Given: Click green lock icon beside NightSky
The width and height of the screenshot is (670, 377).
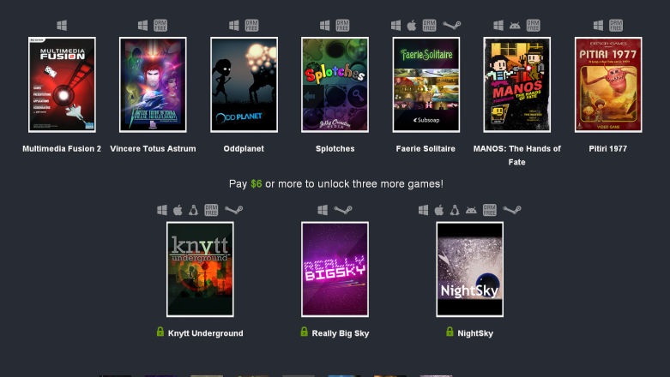Looking at the screenshot, I should pyautogui.click(x=450, y=332).
